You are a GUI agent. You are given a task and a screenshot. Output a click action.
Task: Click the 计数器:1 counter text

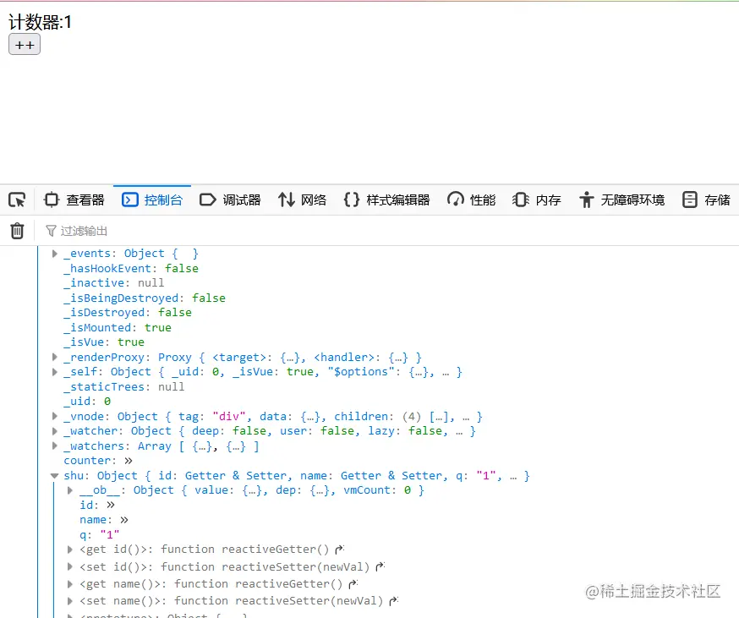coord(40,22)
